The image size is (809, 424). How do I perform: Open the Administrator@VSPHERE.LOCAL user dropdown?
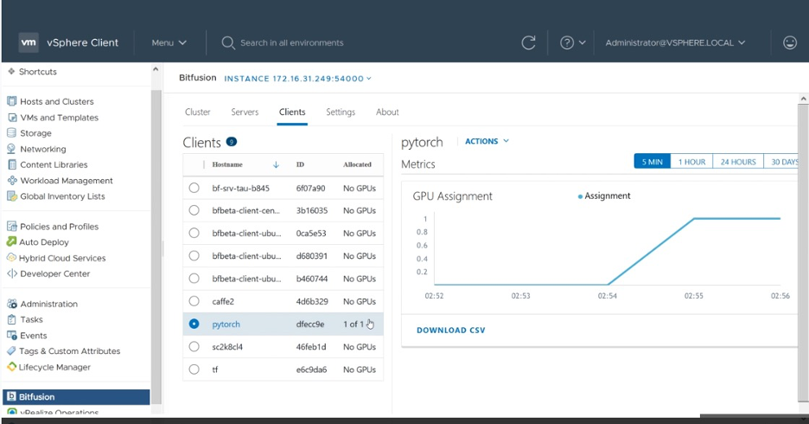675,42
